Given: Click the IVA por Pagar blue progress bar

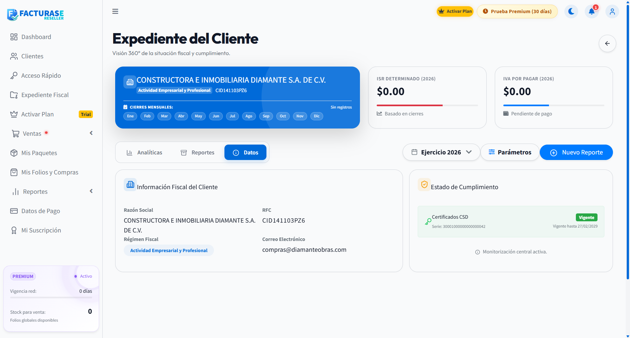Looking at the screenshot, I should pos(526,105).
